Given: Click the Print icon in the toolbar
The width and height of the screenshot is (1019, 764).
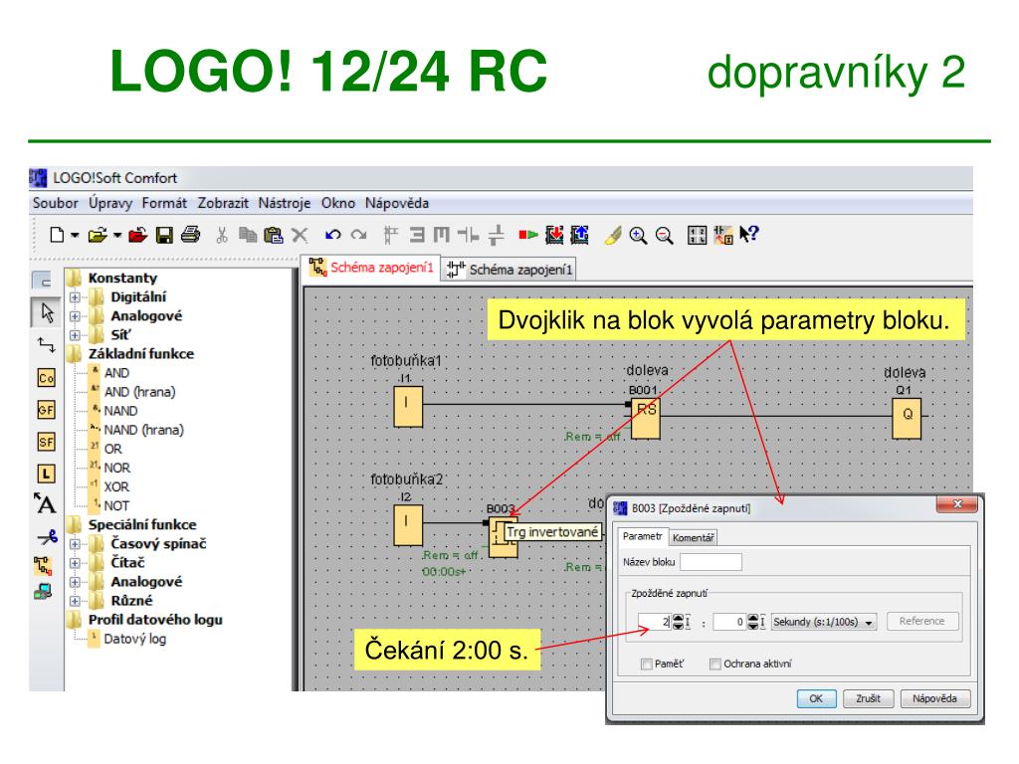Looking at the screenshot, I should tap(190, 234).
